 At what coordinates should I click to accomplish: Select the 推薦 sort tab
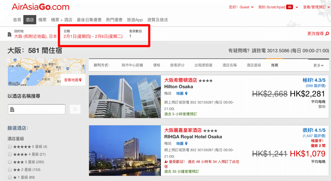275,65
